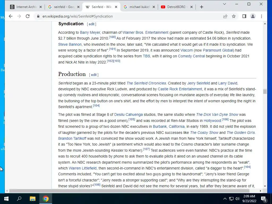Close the michael kukiel Google tab
Image resolution: width=272 pixels, height=204 pixels.
tap(154, 7)
